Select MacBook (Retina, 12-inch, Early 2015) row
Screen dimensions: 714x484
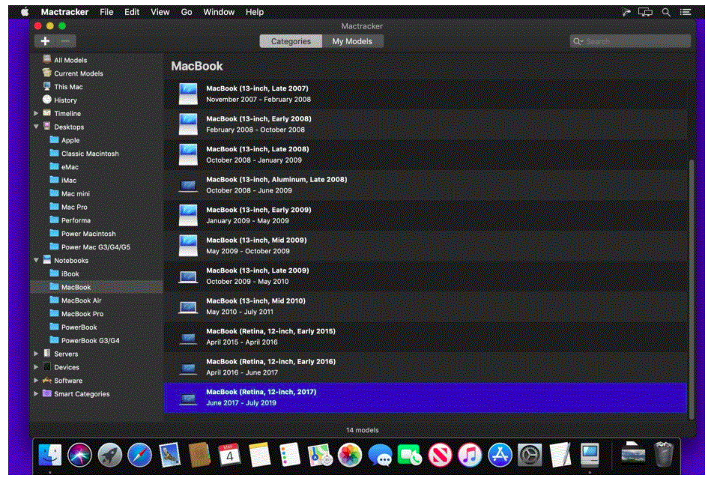pos(426,337)
